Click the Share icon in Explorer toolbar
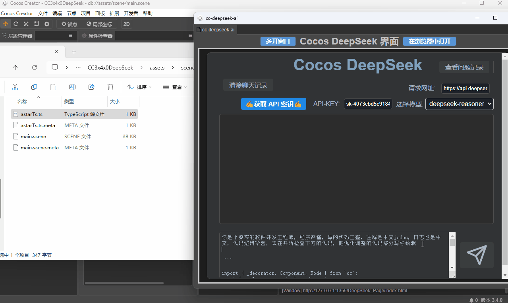This screenshot has height=303, width=508. [x=91, y=87]
